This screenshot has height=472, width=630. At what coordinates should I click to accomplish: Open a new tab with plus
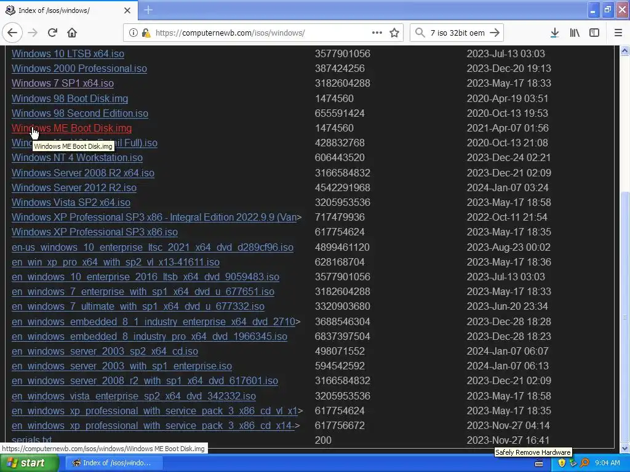pos(148,10)
